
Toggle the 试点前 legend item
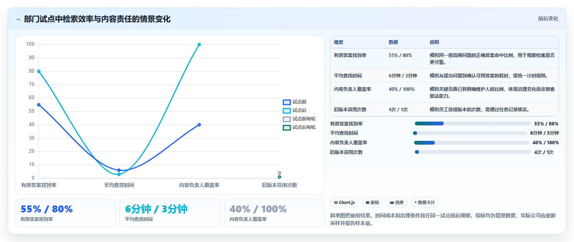295,102
